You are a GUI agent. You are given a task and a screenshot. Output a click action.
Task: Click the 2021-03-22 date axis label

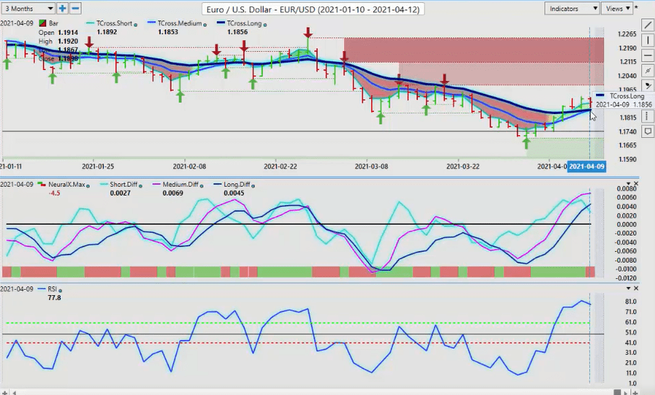click(463, 166)
